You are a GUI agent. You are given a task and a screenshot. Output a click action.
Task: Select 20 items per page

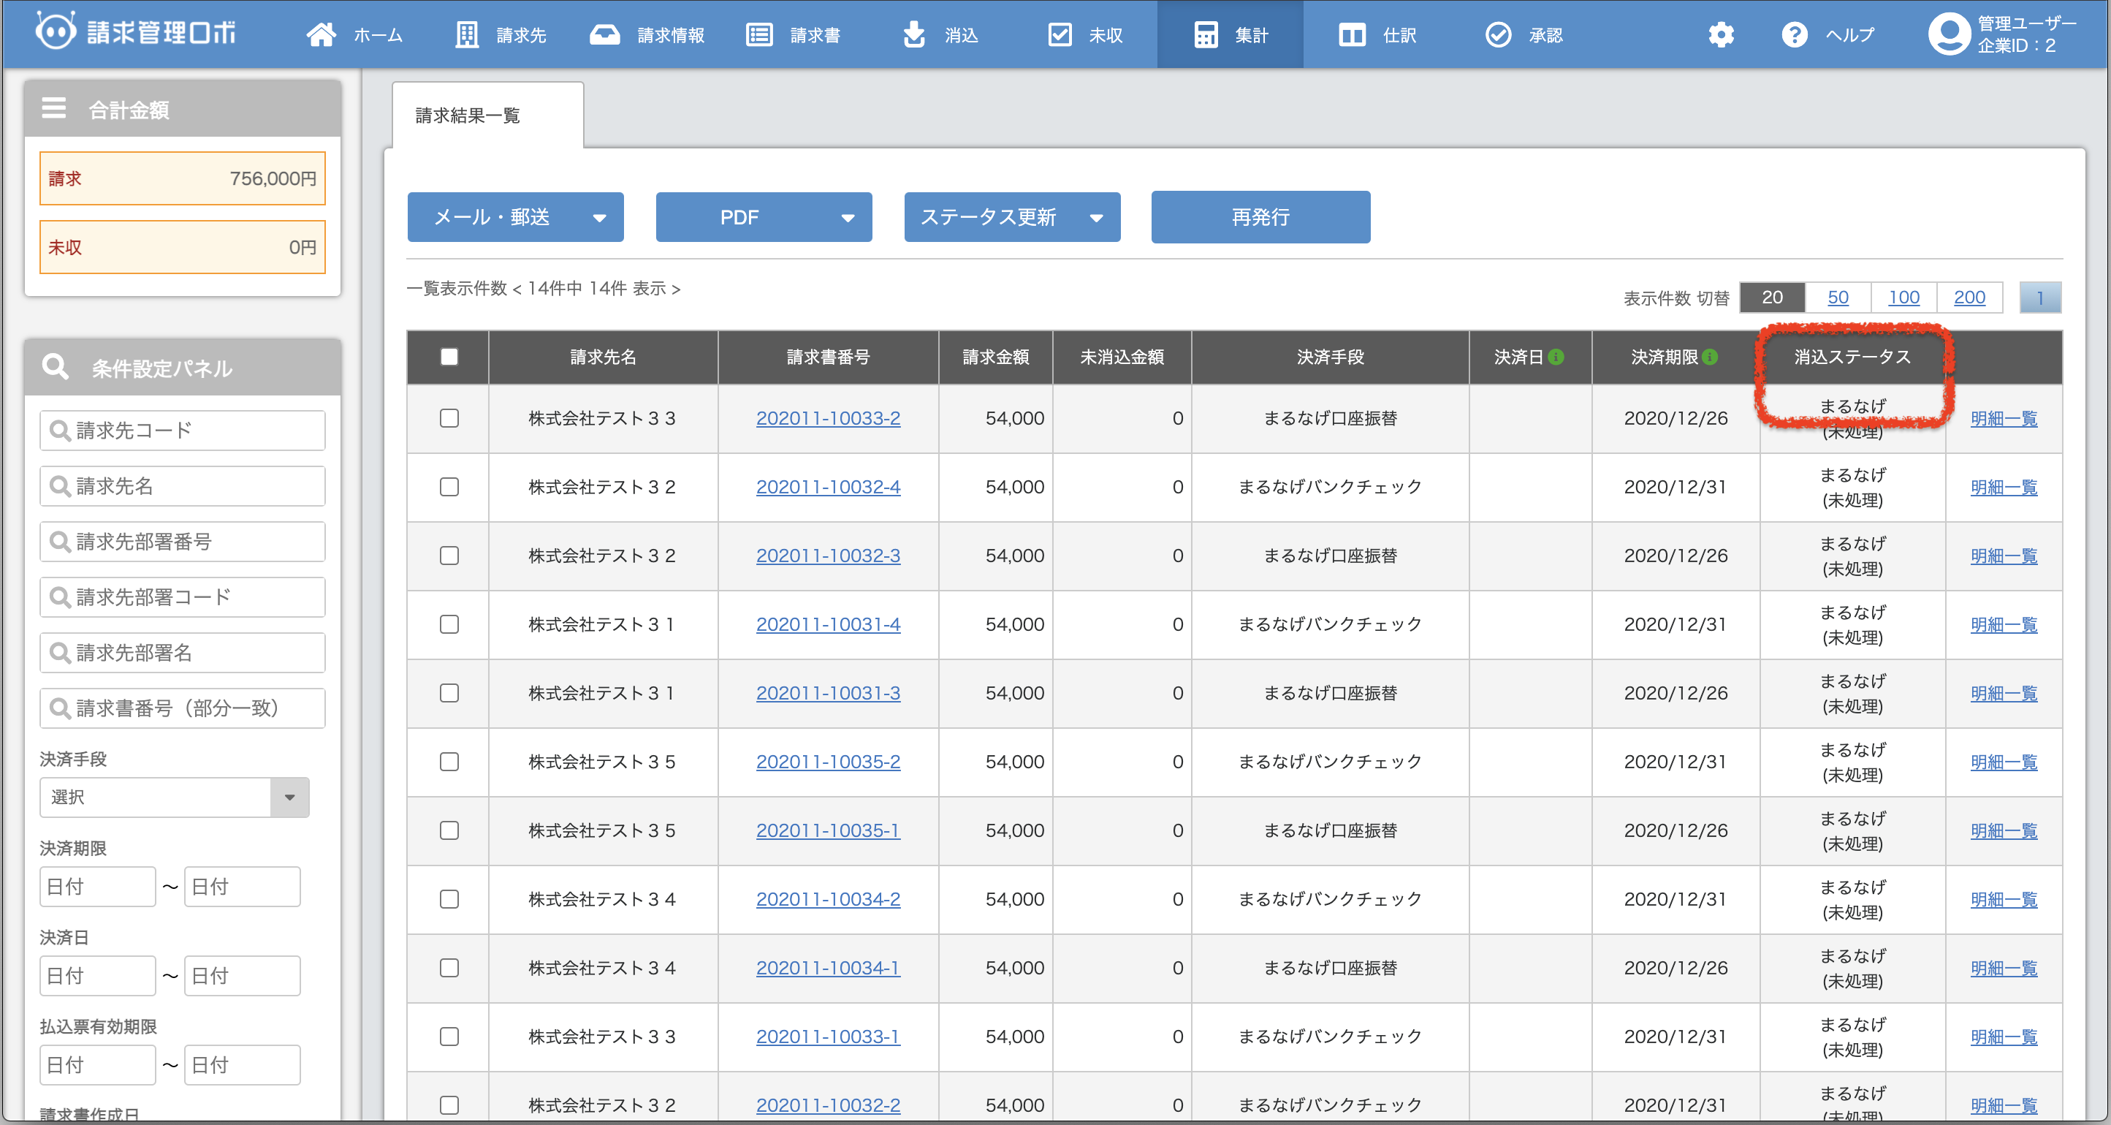pyautogui.click(x=1772, y=297)
